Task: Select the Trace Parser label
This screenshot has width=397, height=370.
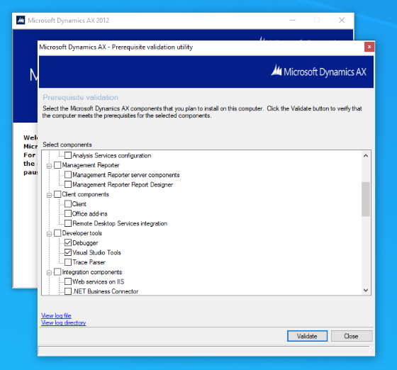Action: coord(89,262)
